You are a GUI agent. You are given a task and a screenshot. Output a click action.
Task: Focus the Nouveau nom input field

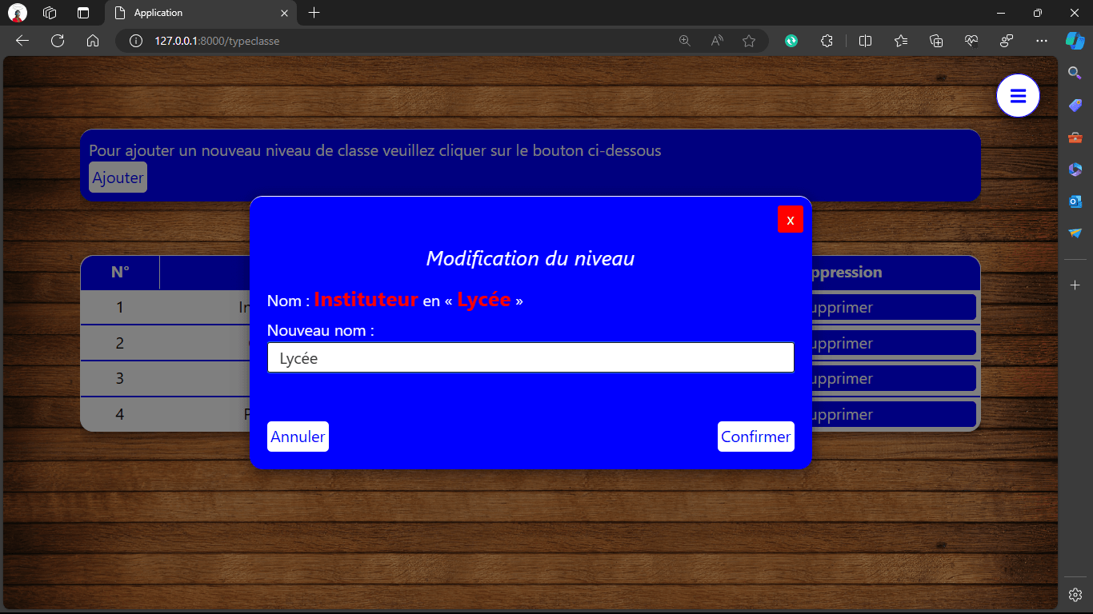530,358
